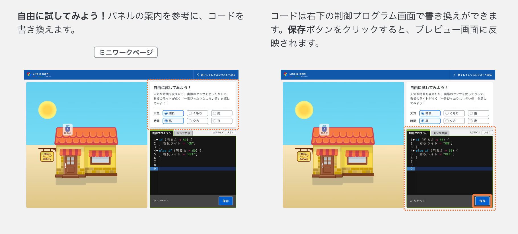Select the 夕方 time option in right screenshot
518x234 pixels.
point(454,121)
